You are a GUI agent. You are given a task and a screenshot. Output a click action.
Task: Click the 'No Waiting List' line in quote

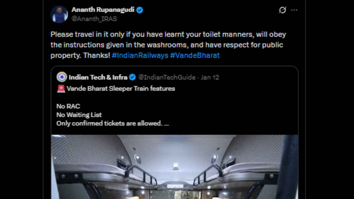tap(79, 115)
